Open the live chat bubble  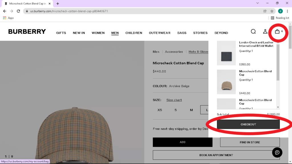pos(277,153)
